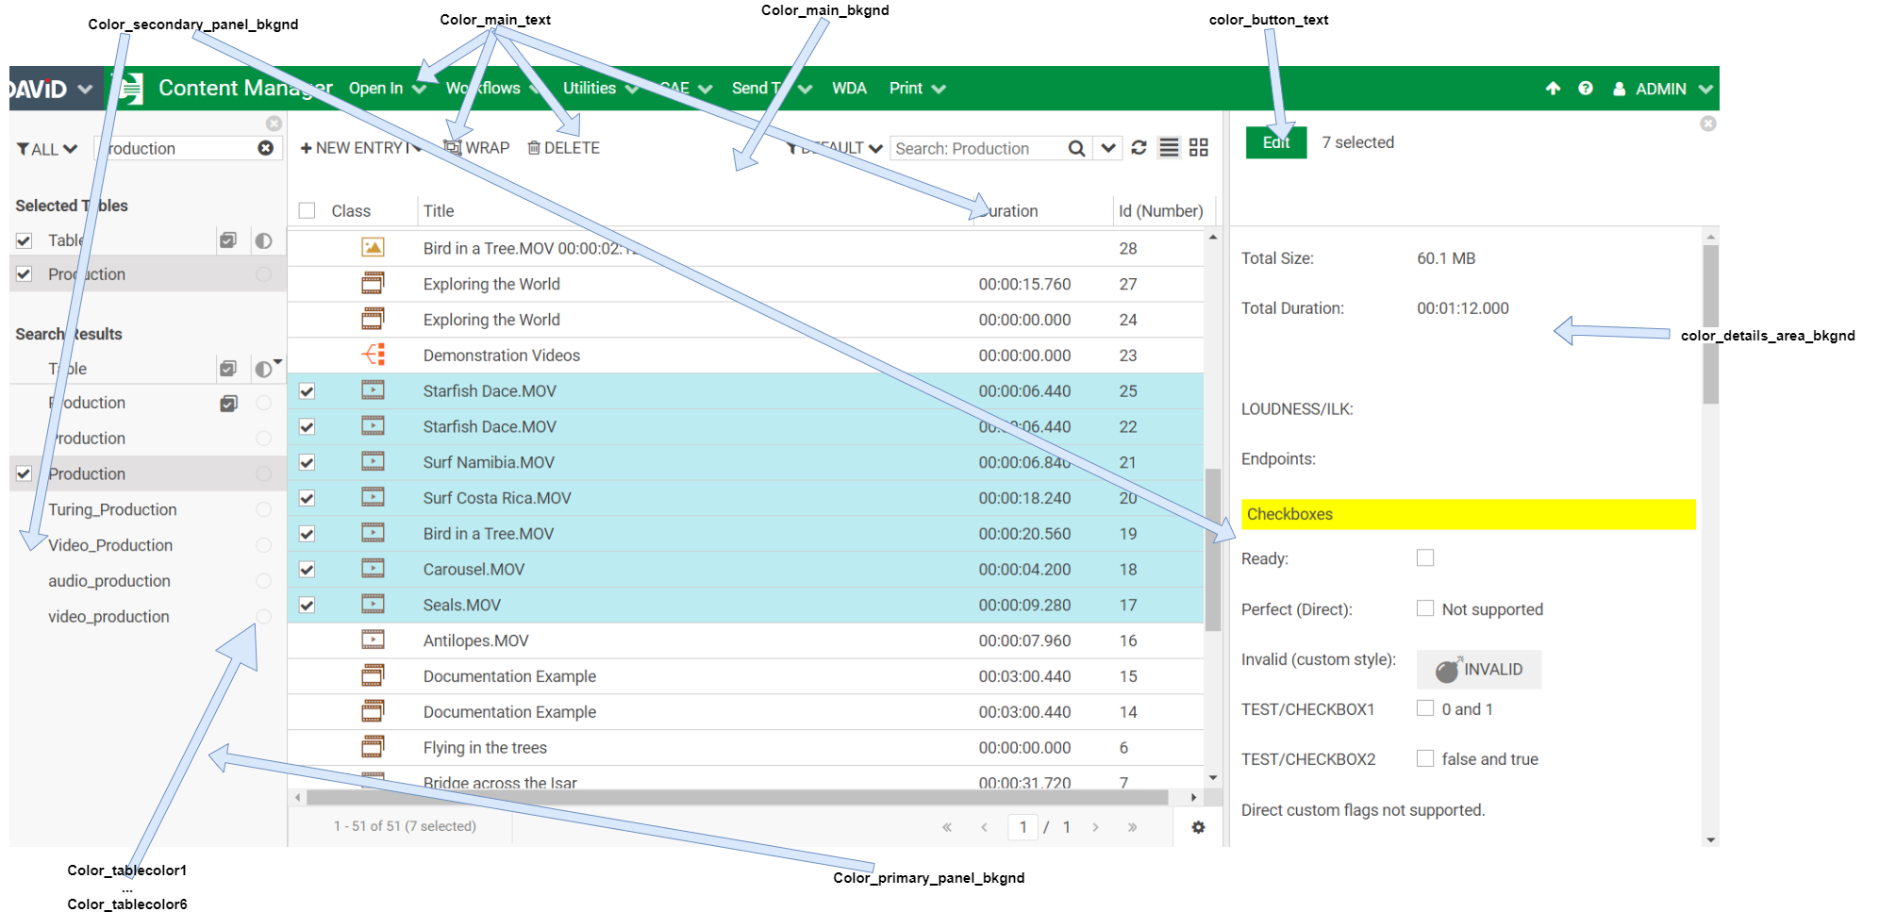The height and width of the screenshot is (912, 1896).
Task: Click the help question mark icon
Action: point(1586,89)
